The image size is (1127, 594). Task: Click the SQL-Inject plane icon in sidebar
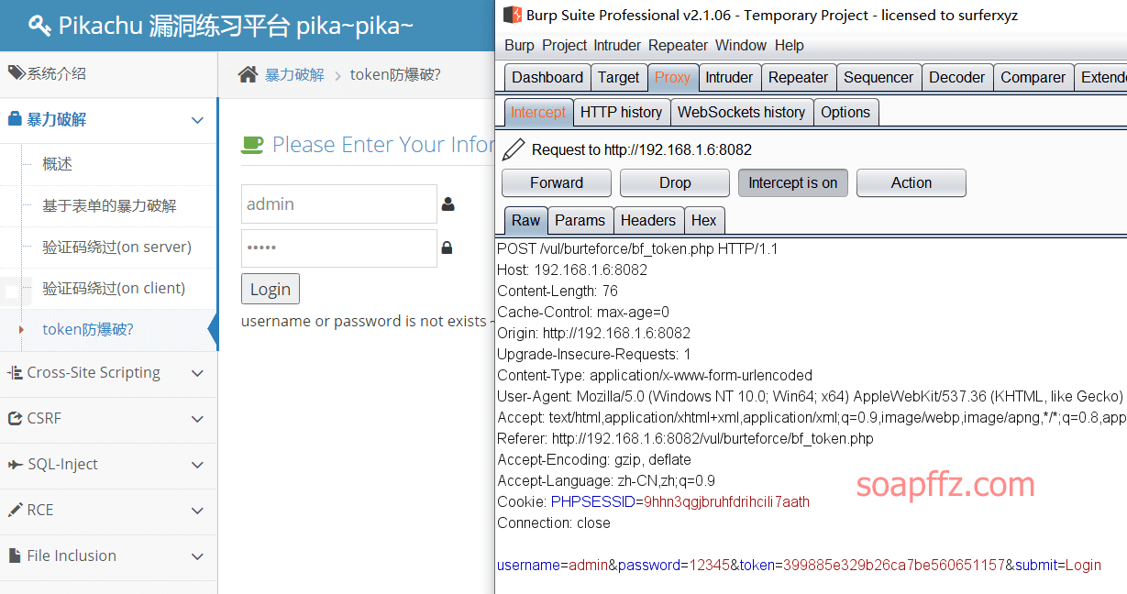tap(15, 465)
